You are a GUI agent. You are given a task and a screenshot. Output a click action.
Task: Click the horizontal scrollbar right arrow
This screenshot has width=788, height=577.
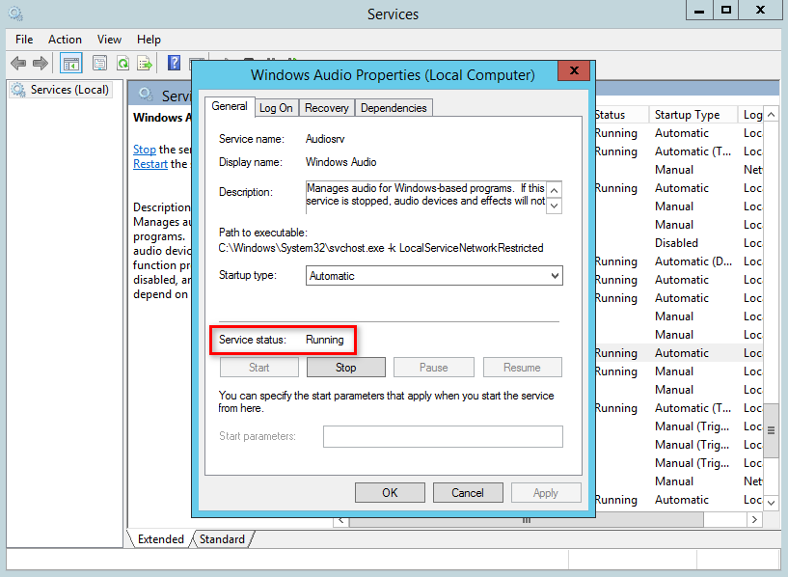coord(754,520)
